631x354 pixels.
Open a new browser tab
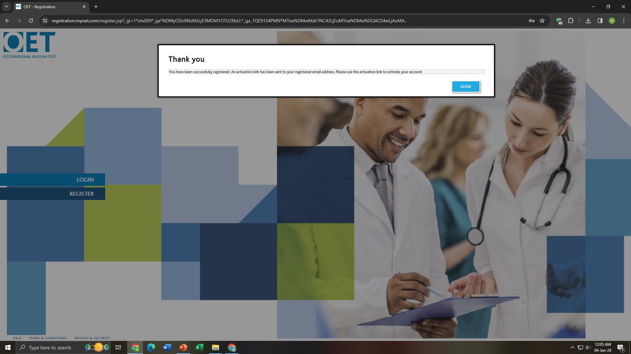pos(96,7)
